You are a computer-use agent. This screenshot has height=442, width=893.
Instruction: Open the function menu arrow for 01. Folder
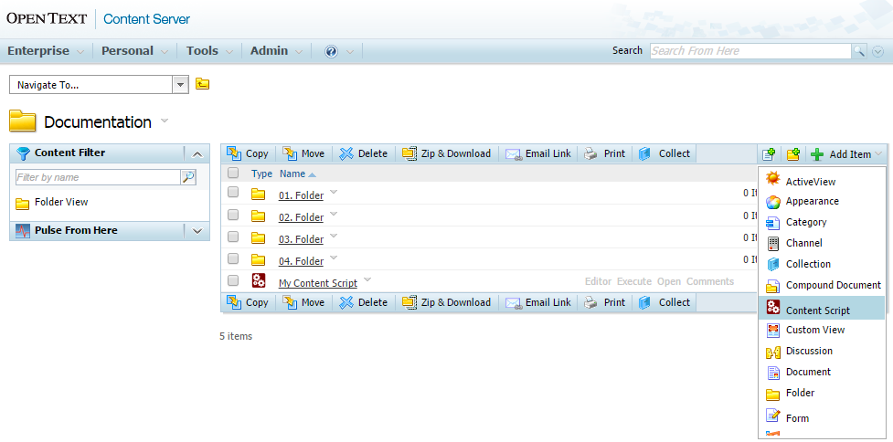[x=334, y=193]
